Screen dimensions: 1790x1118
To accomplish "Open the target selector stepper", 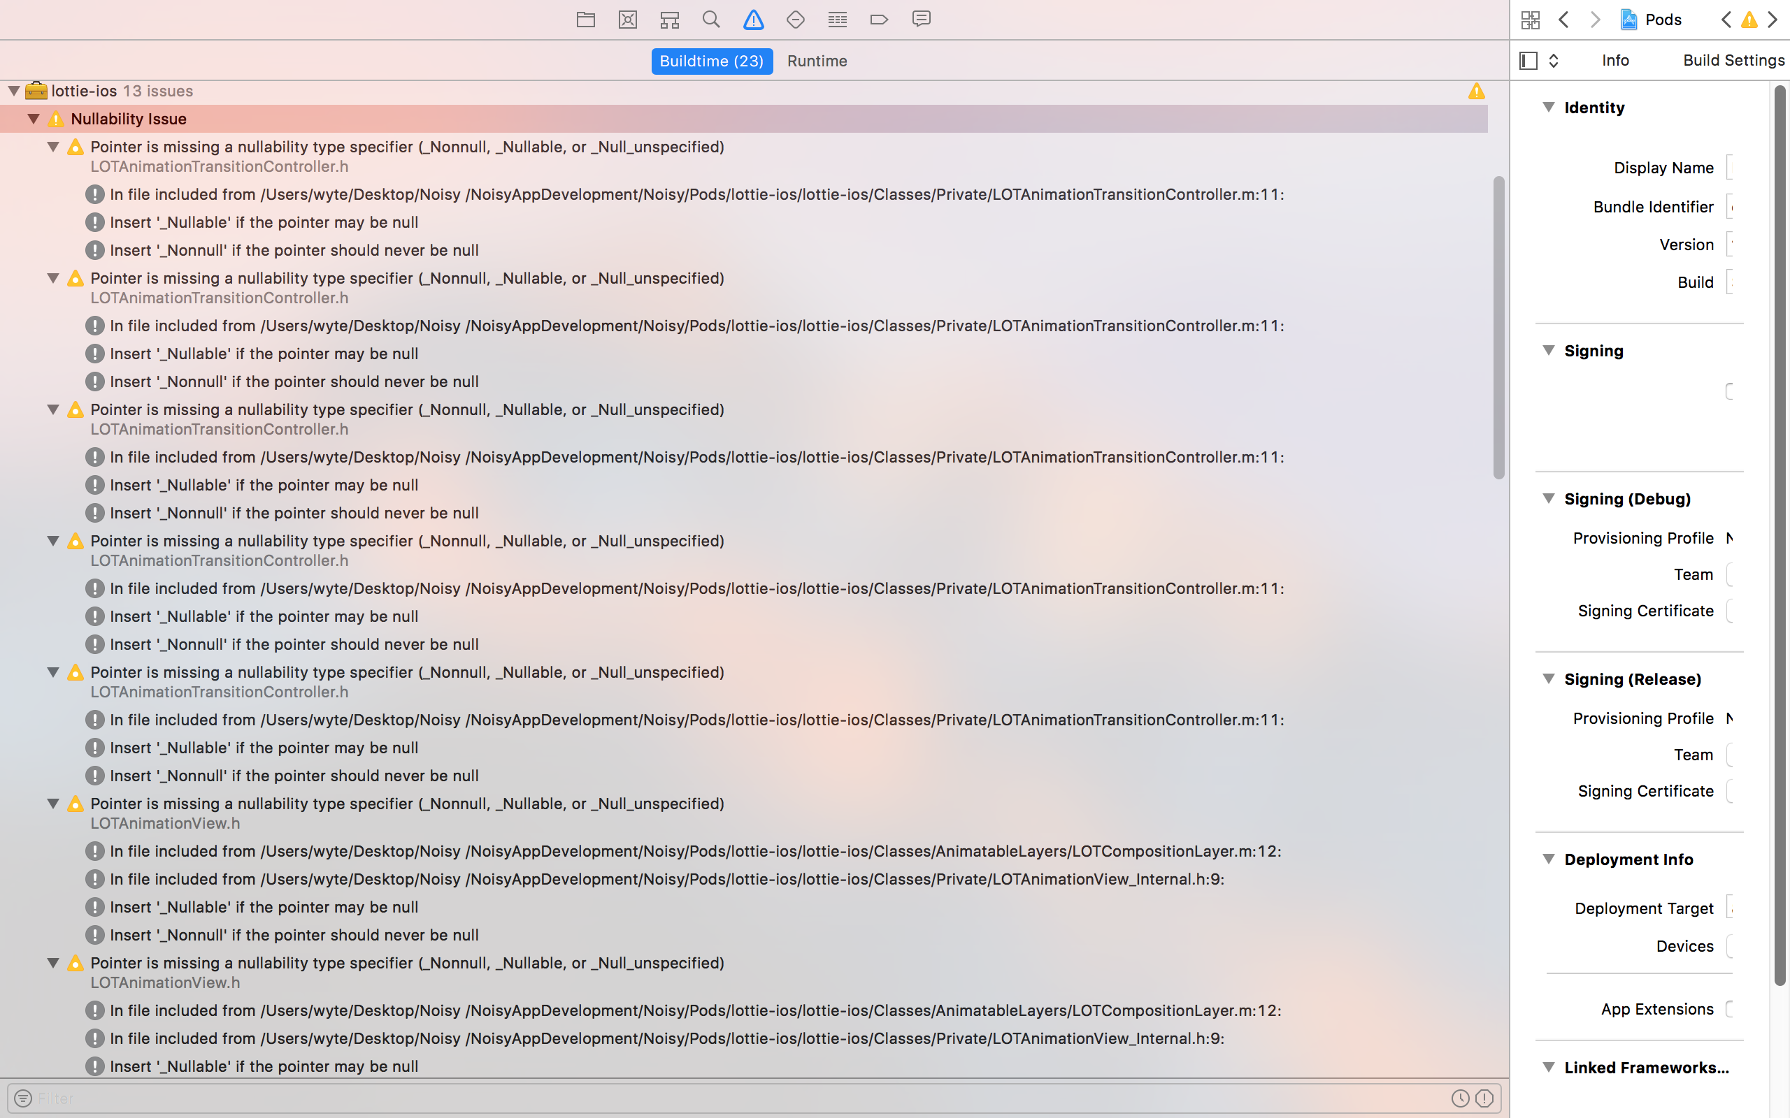I will click(1553, 61).
